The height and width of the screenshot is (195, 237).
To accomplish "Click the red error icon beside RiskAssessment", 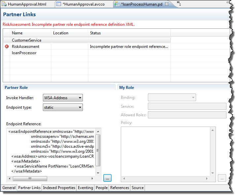I will pyautogui.click(x=7, y=47).
